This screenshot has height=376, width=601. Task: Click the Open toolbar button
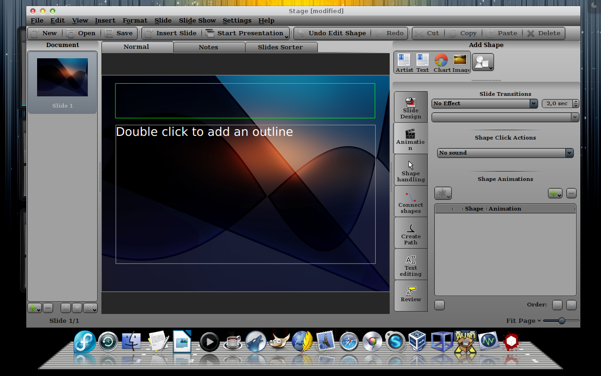coord(81,33)
